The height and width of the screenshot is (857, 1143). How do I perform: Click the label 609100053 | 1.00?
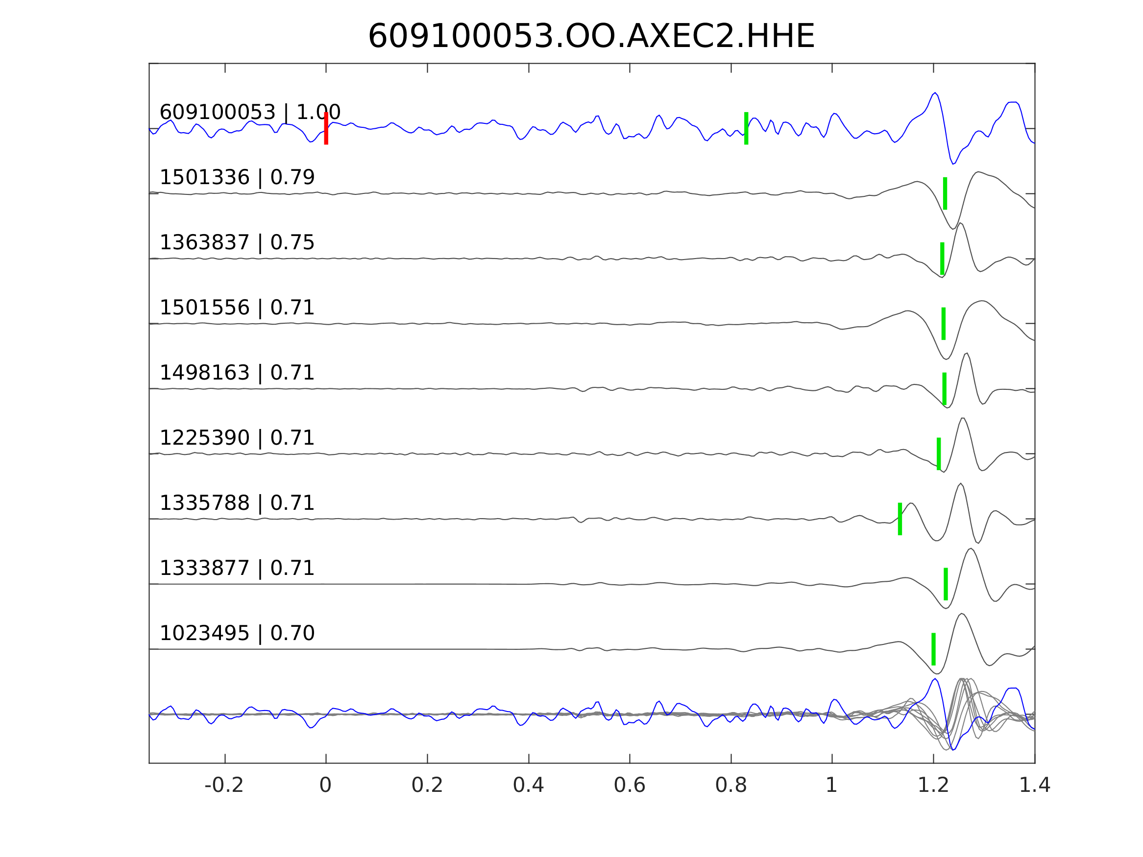pos(249,112)
